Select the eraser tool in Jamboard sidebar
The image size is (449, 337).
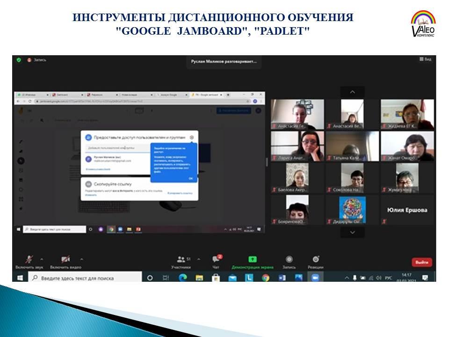[x=21, y=151]
